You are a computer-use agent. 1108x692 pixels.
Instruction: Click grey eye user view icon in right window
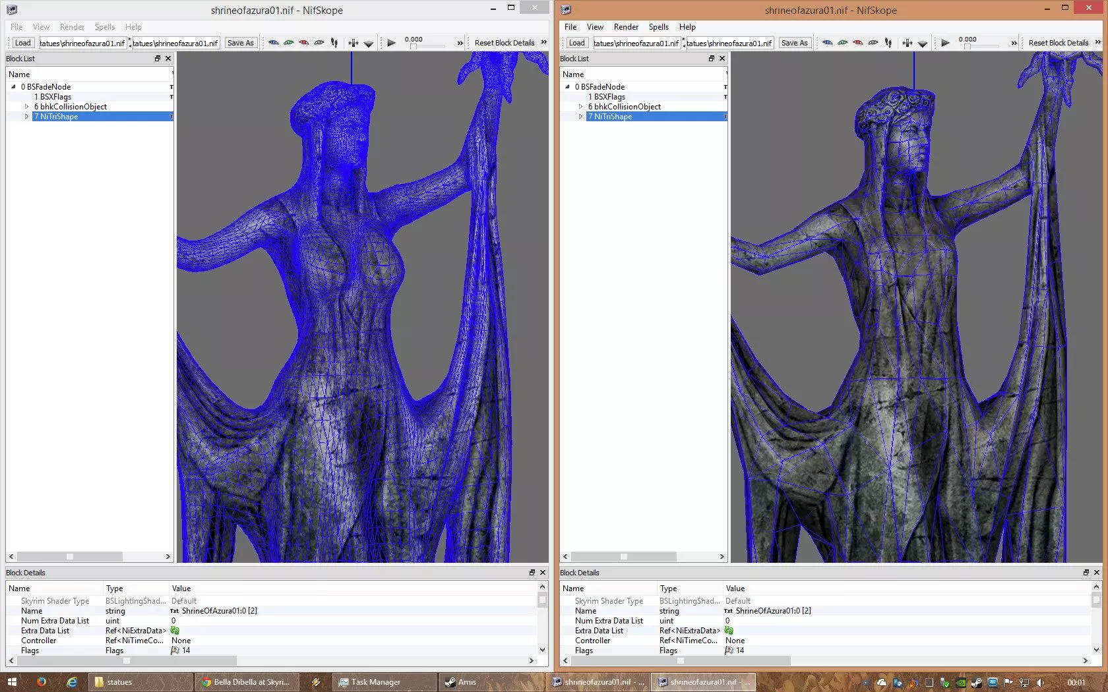point(873,43)
